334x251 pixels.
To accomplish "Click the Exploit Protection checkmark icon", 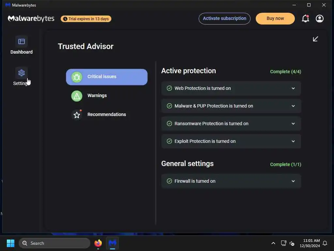I will pyautogui.click(x=169, y=141).
